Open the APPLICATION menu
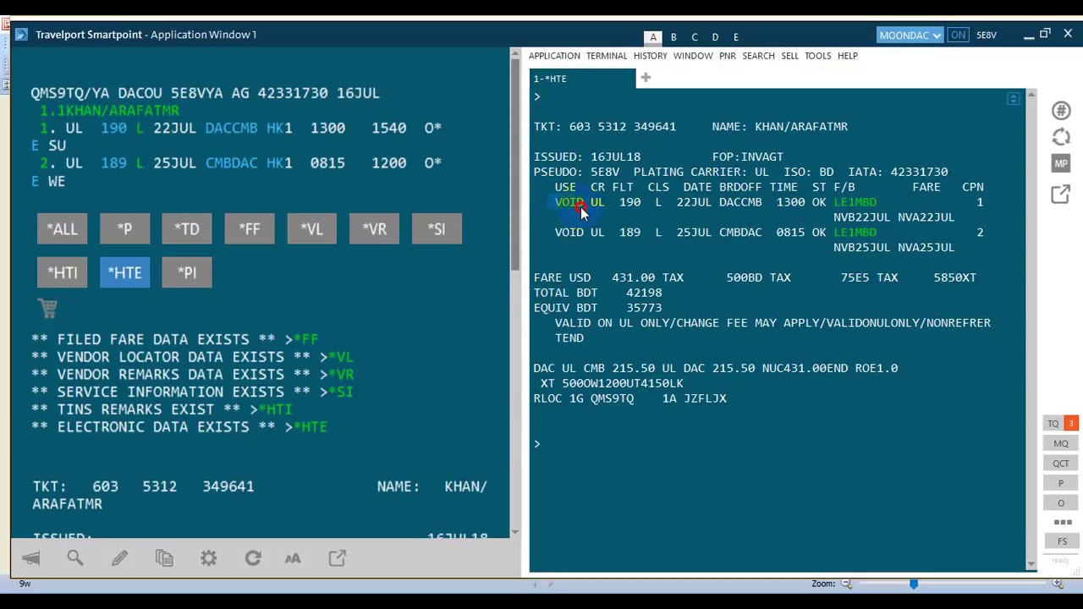The image size is (1083, 609). 554,56
